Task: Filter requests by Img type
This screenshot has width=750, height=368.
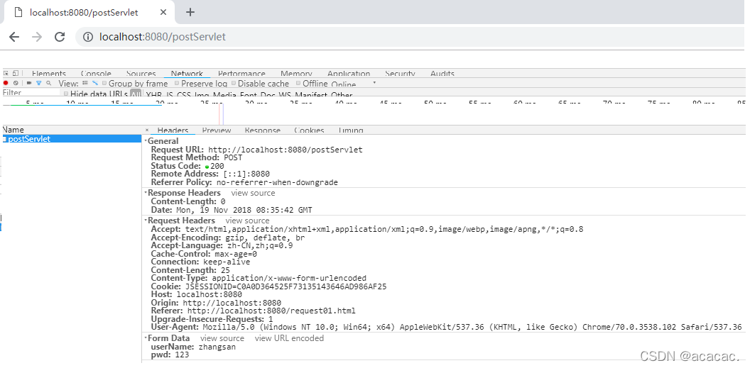Action: 202,94
